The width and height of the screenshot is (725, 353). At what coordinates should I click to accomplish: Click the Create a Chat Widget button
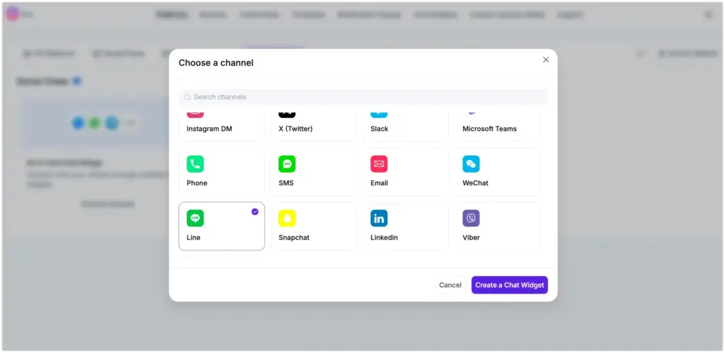tap(509, 285)
